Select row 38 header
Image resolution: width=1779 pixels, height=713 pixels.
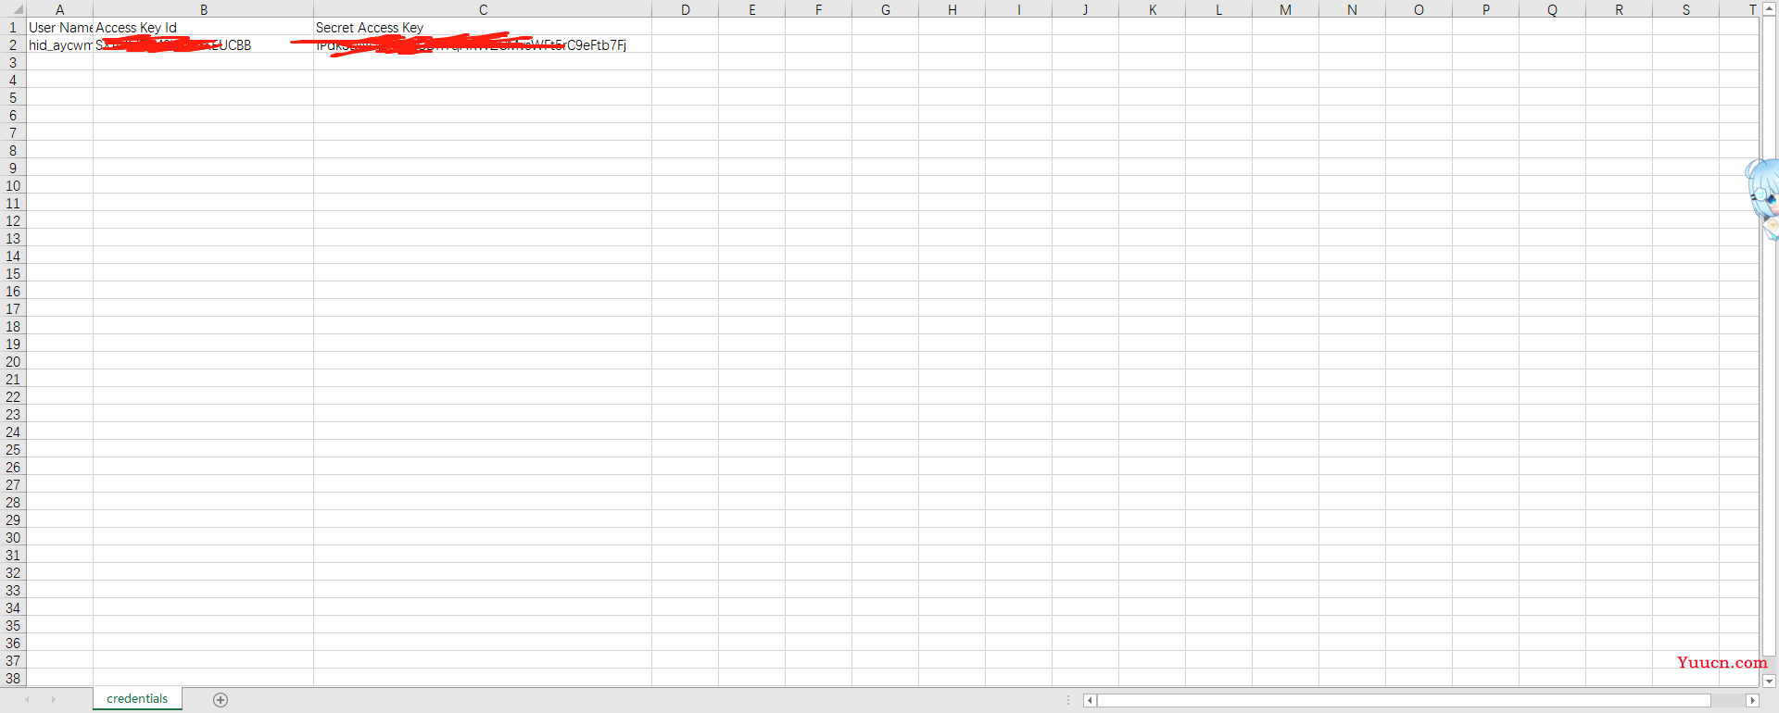[x=13, y=678]
